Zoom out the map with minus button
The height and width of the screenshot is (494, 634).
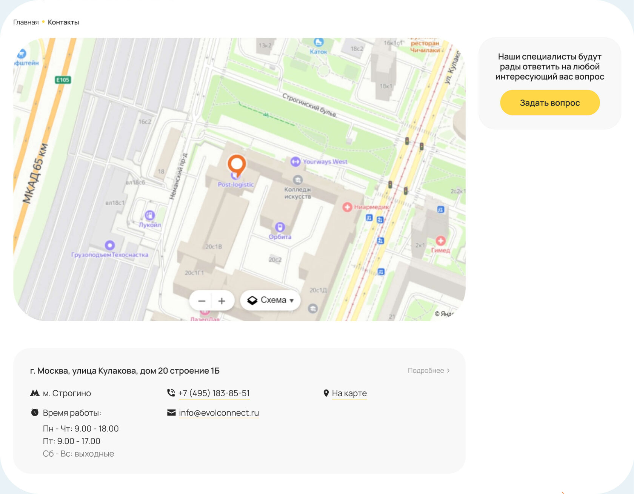coord(202,301)
